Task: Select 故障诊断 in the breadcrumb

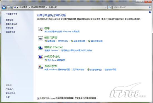Action: (x=53, y=7)
